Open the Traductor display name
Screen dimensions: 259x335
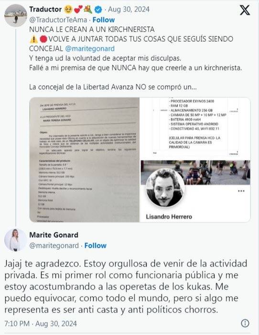(45, 10)
